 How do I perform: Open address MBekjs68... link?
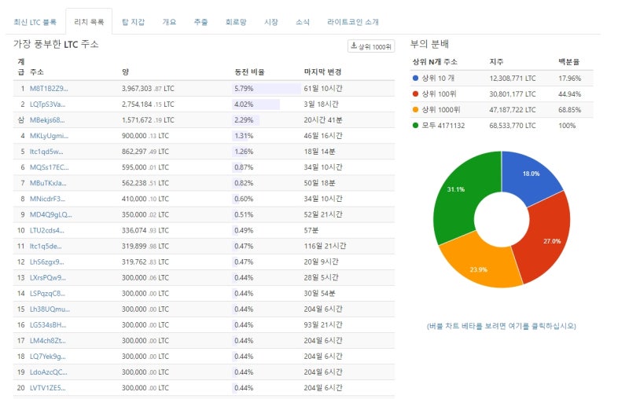pyautogui.click(x=47, y=120)
